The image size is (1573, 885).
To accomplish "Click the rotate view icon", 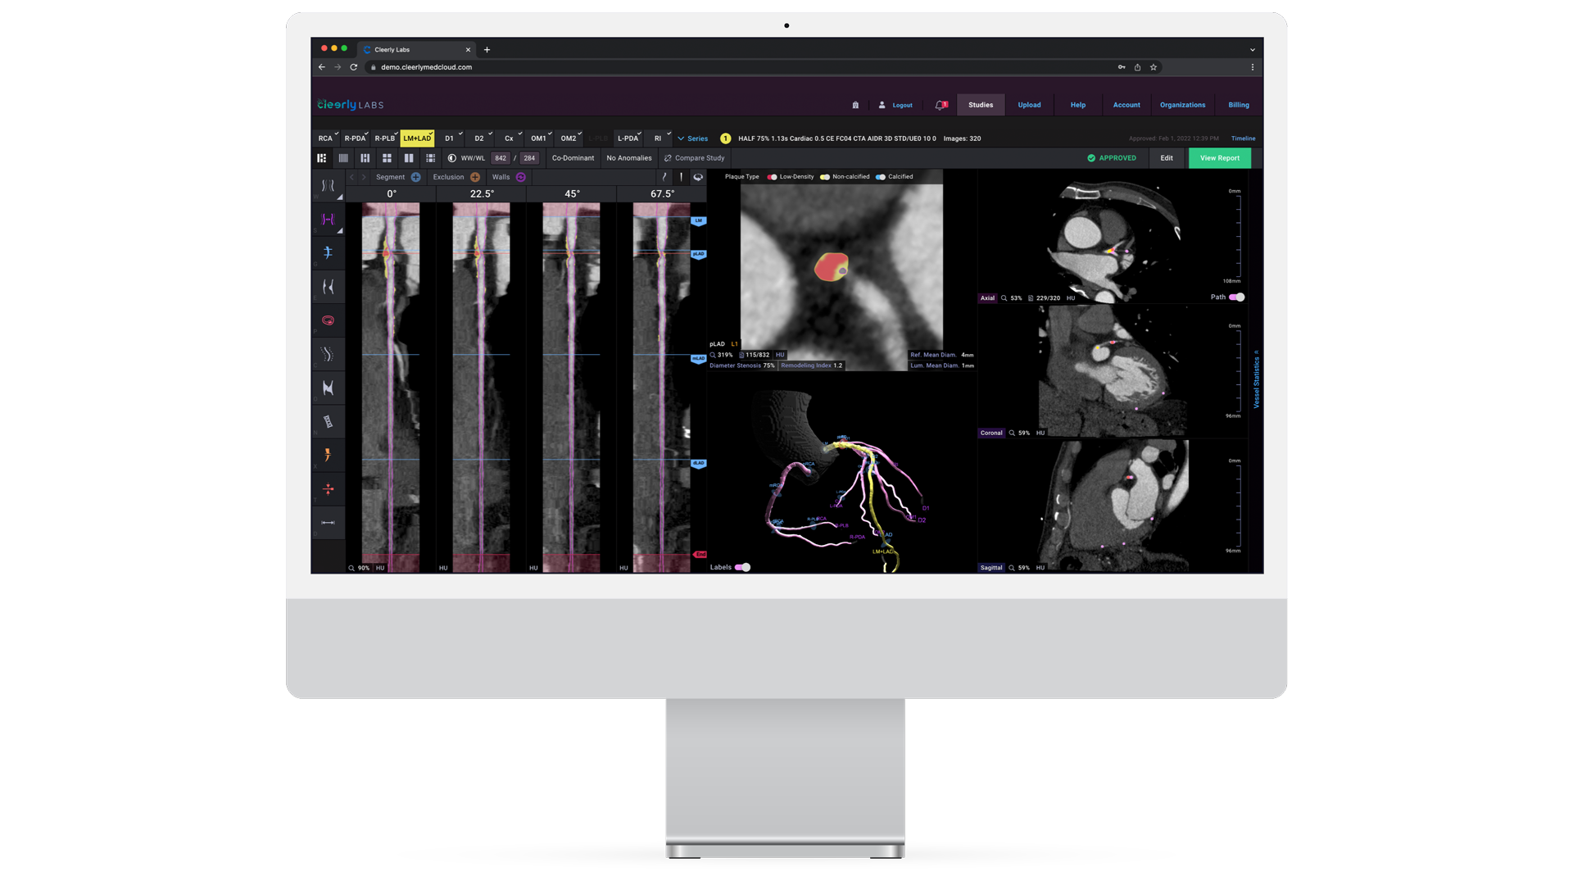I will [x=698, y=177].
